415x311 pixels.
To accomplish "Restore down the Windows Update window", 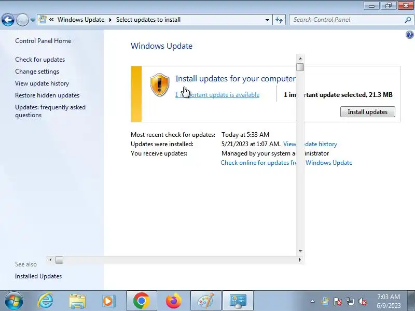I will click(389, 6).
